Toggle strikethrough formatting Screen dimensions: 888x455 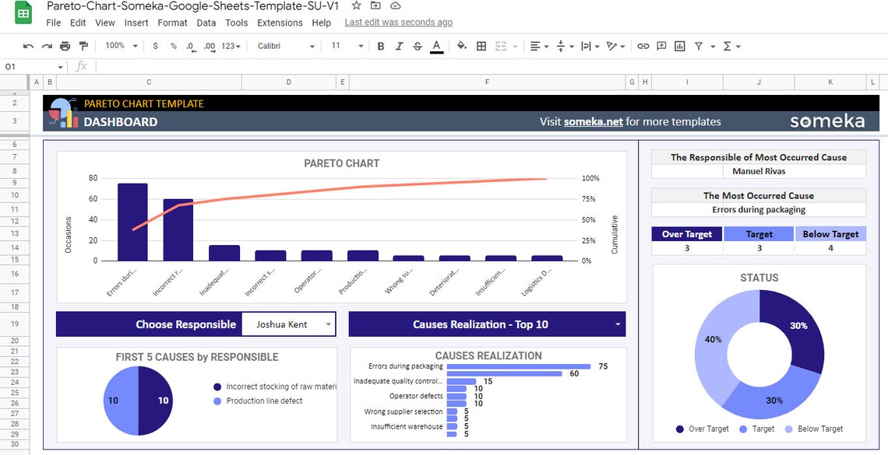[416, 46]
